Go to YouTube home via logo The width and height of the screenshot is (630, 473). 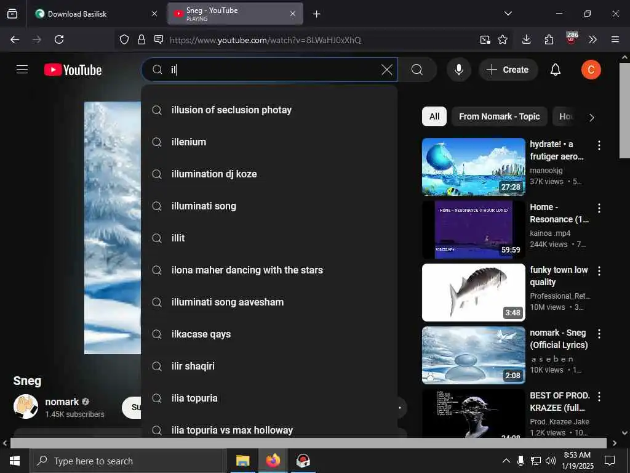pos(73,70)
